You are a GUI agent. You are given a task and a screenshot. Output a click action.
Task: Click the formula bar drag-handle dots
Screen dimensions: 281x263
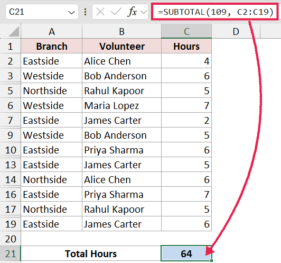86,12
